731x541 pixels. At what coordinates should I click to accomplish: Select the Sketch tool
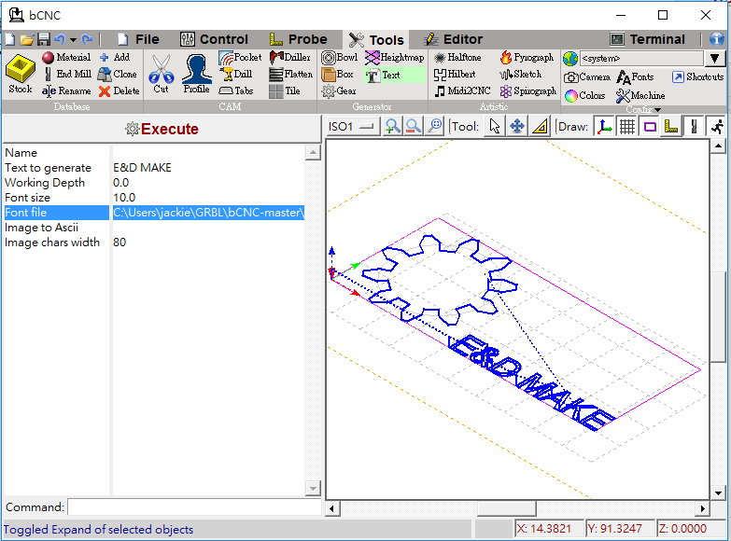(x=521, y=74)
